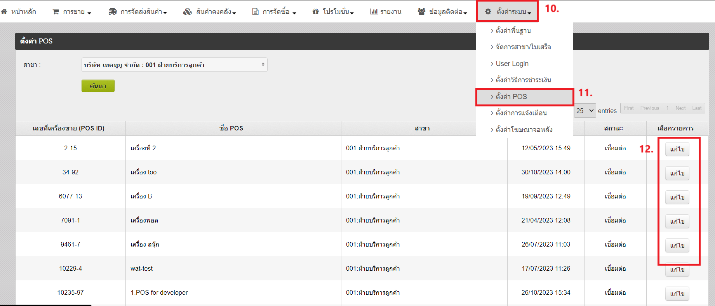Click the ตั้งค่า POS panel title

click(x=37, y=41)
